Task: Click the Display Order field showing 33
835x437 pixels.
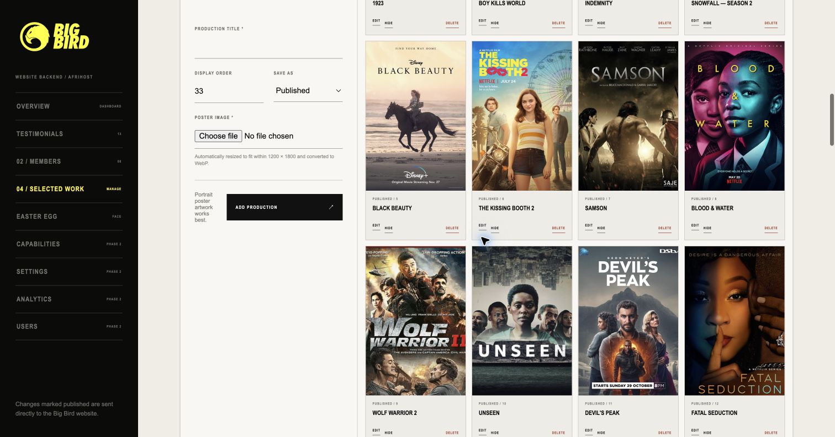Action: [229, 91]
